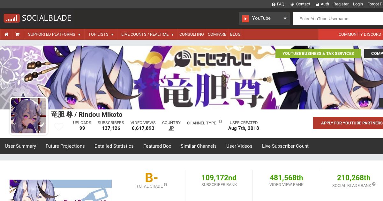Click Rindou Mikoto channel avatar
Screen dimensions: 383x201
[29, 116]
